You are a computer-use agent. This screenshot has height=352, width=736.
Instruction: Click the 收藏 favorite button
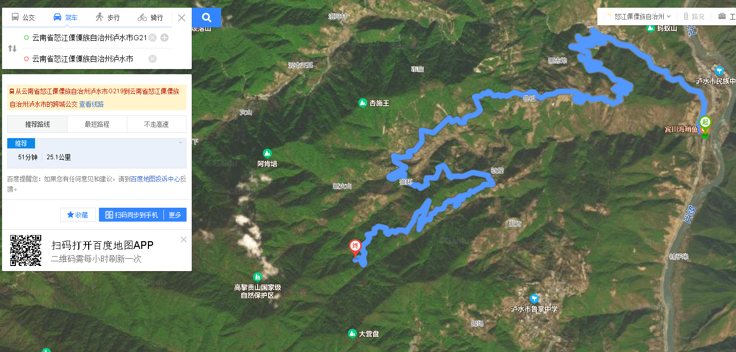point(78,215)
